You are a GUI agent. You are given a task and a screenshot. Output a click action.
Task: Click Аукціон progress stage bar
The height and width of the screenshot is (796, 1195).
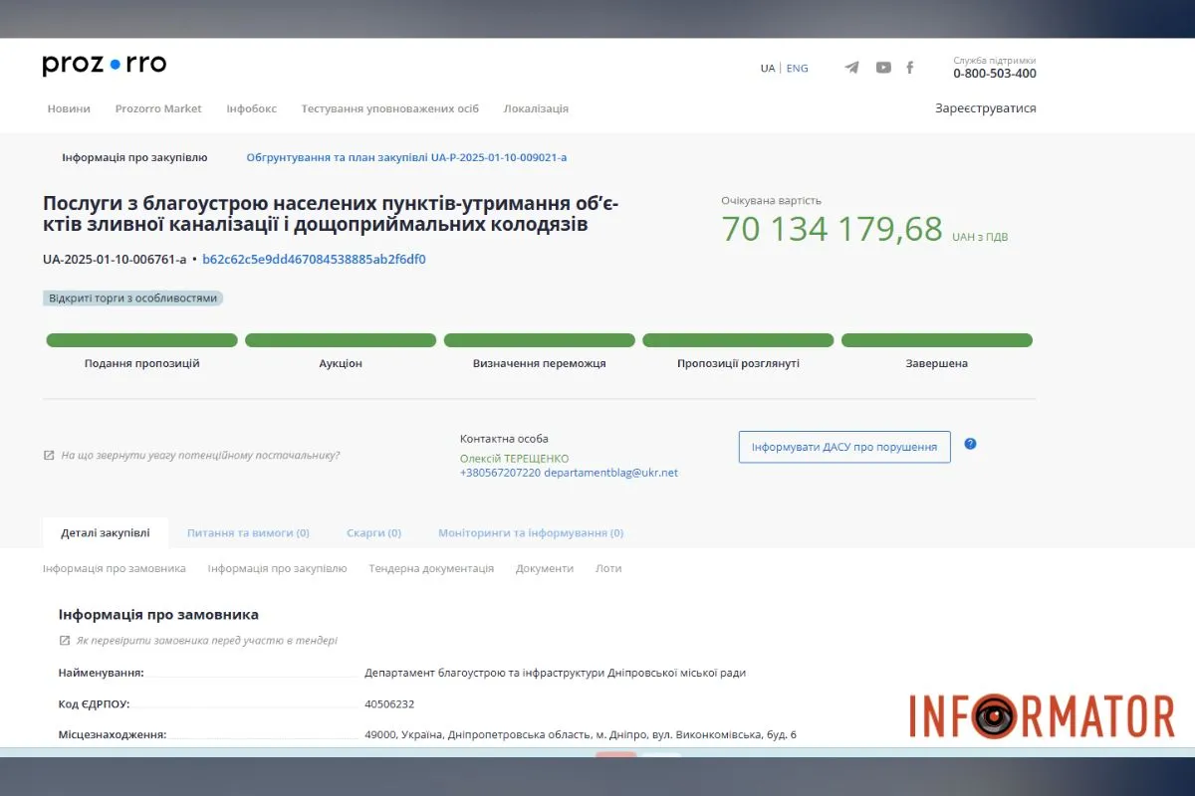(x=341, y=340)
